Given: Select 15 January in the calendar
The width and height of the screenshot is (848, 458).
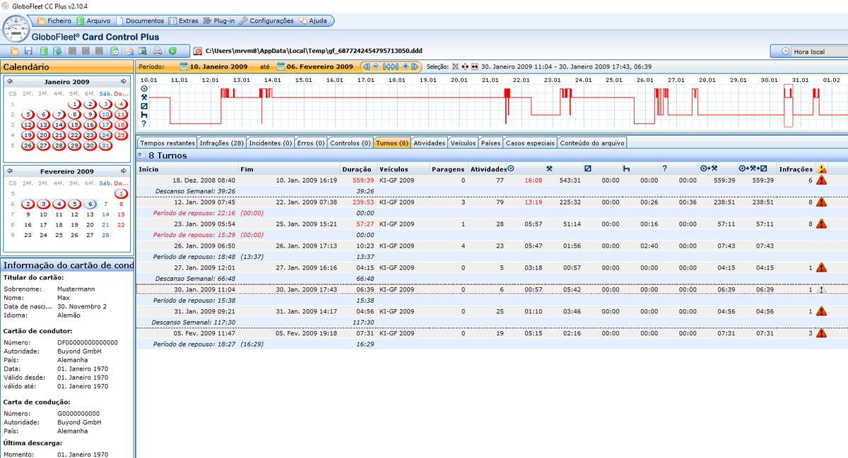Looking at the screenshot, I should [x=74, y=125].
